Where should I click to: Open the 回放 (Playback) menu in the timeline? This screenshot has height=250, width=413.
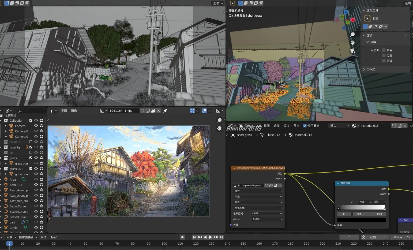[x=11, y=237]
